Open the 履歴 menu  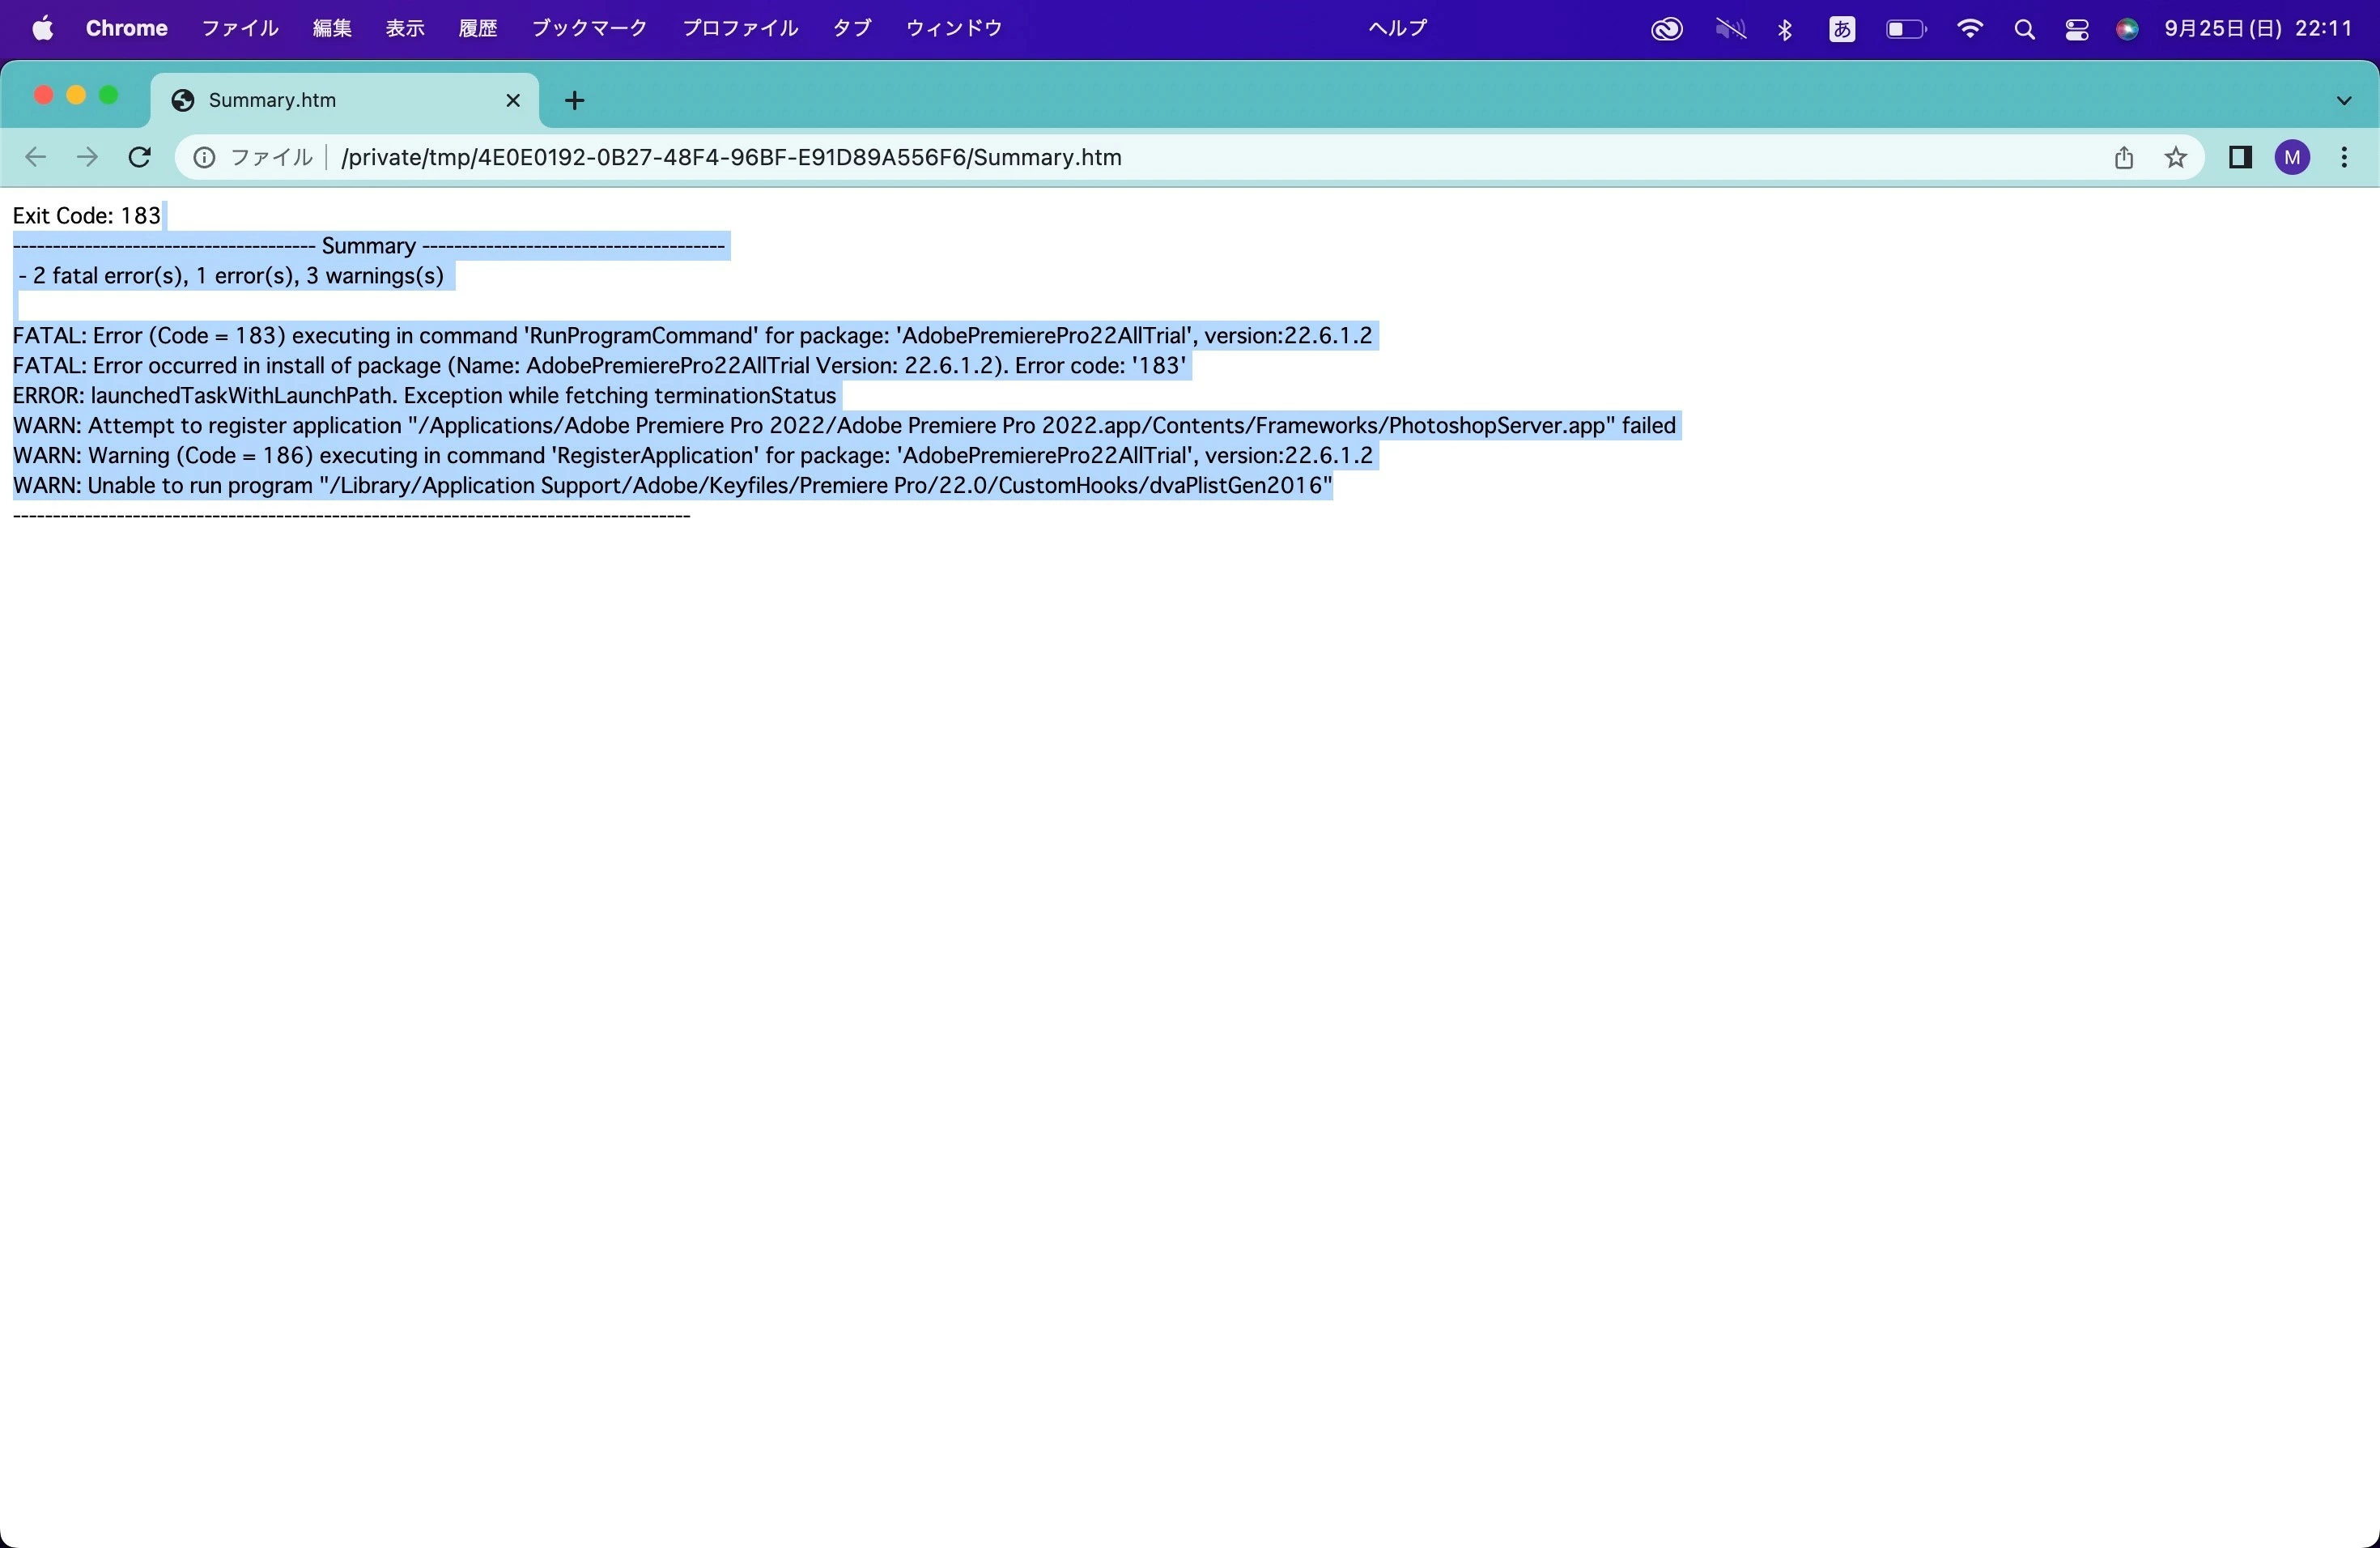coord(477,28)
